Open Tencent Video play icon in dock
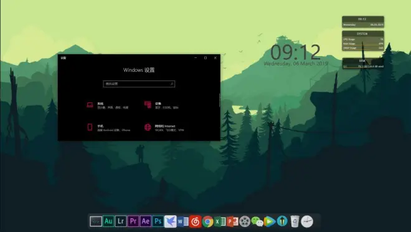This screenshot has width=411, height=232. pos(270,222)
